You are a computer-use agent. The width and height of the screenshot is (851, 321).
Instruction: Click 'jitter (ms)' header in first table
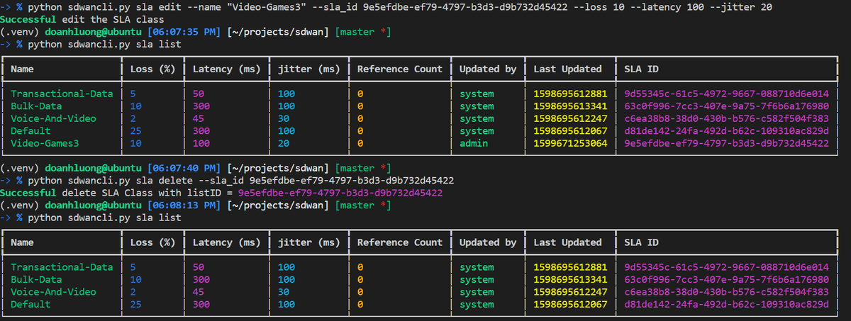coord(308,69)
